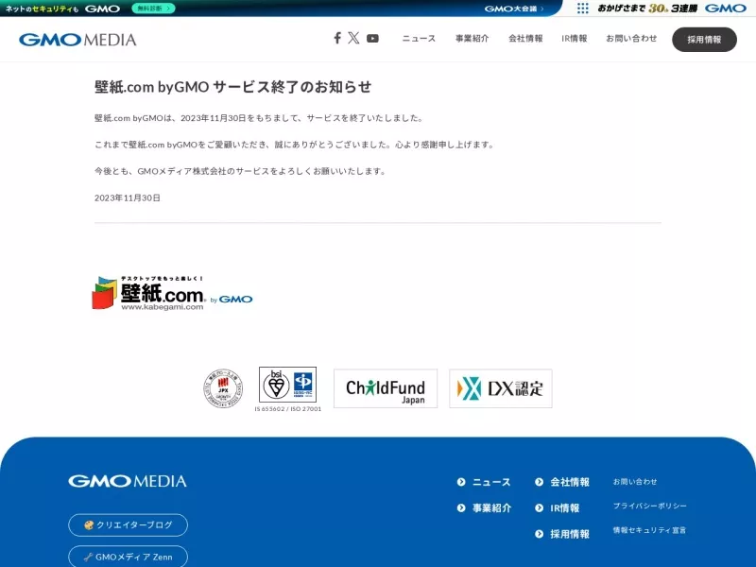The width and height of the screenshot is (756, 567).
Task: Click arrow icon beside footer IR情報
Action: tap(539, 508)
